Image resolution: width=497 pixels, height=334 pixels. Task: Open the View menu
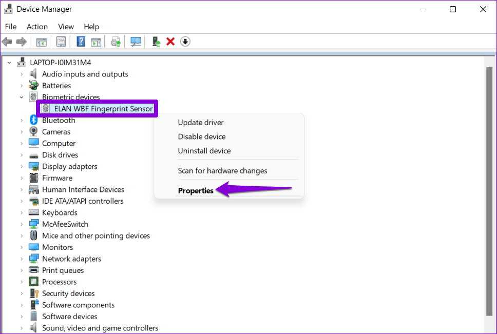pyautogui.click(x=66, y=27)
